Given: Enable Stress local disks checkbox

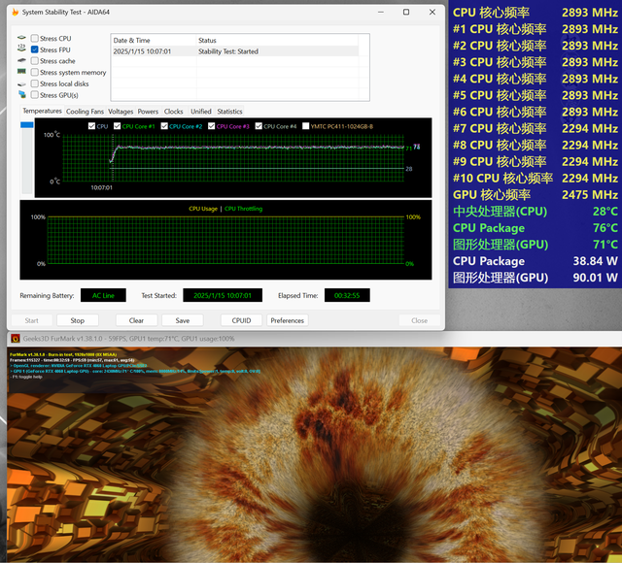Looking at the screenshot, I should [x=35, y=83].
